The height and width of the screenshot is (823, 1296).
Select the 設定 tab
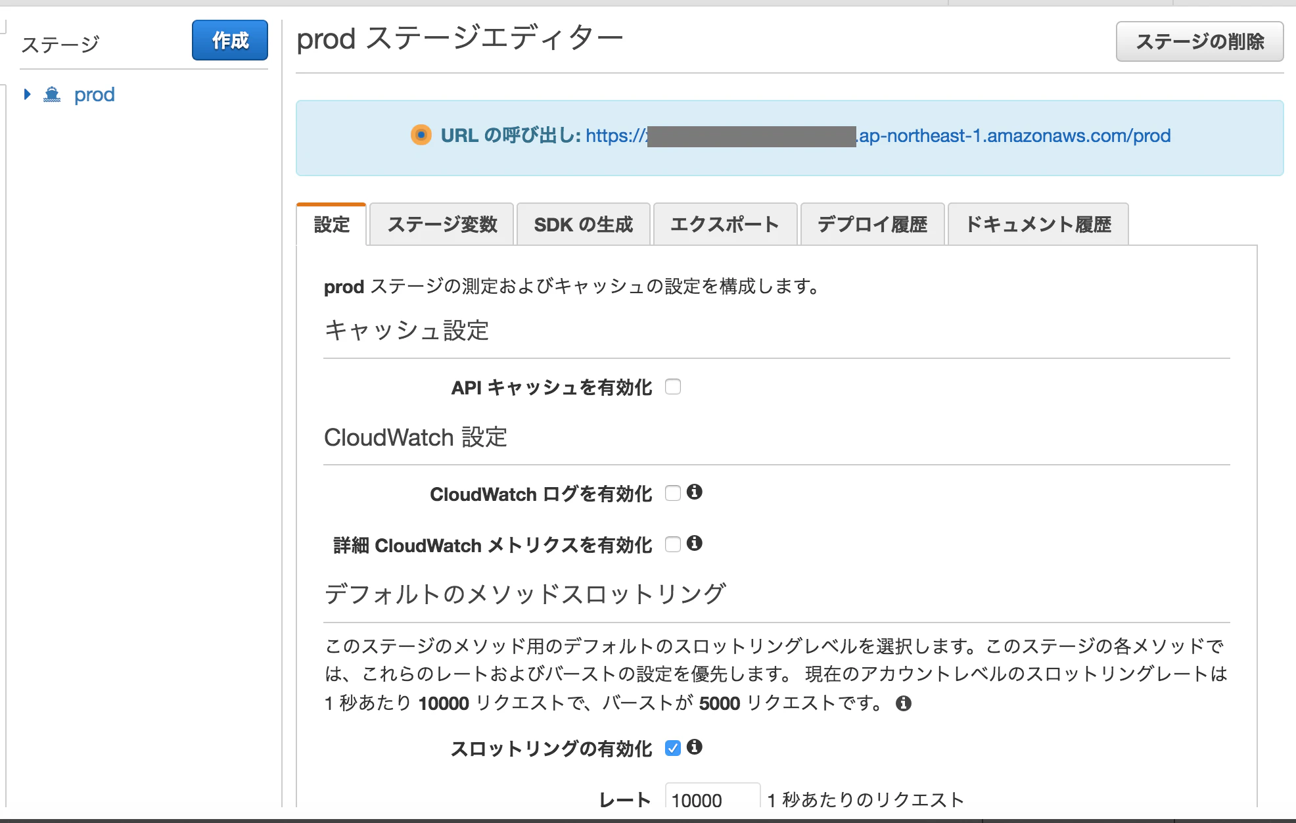pyautogui.click(x=331, y=224)
